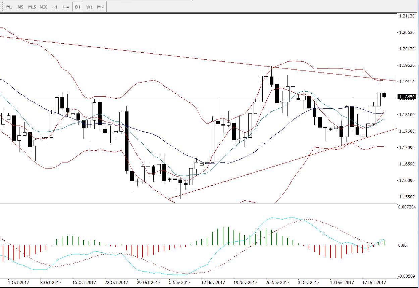The width and height of the screenshot is (419, 288).
Task: Click the 12 Nov 2017 date label
Action: (x=213, y=283)
